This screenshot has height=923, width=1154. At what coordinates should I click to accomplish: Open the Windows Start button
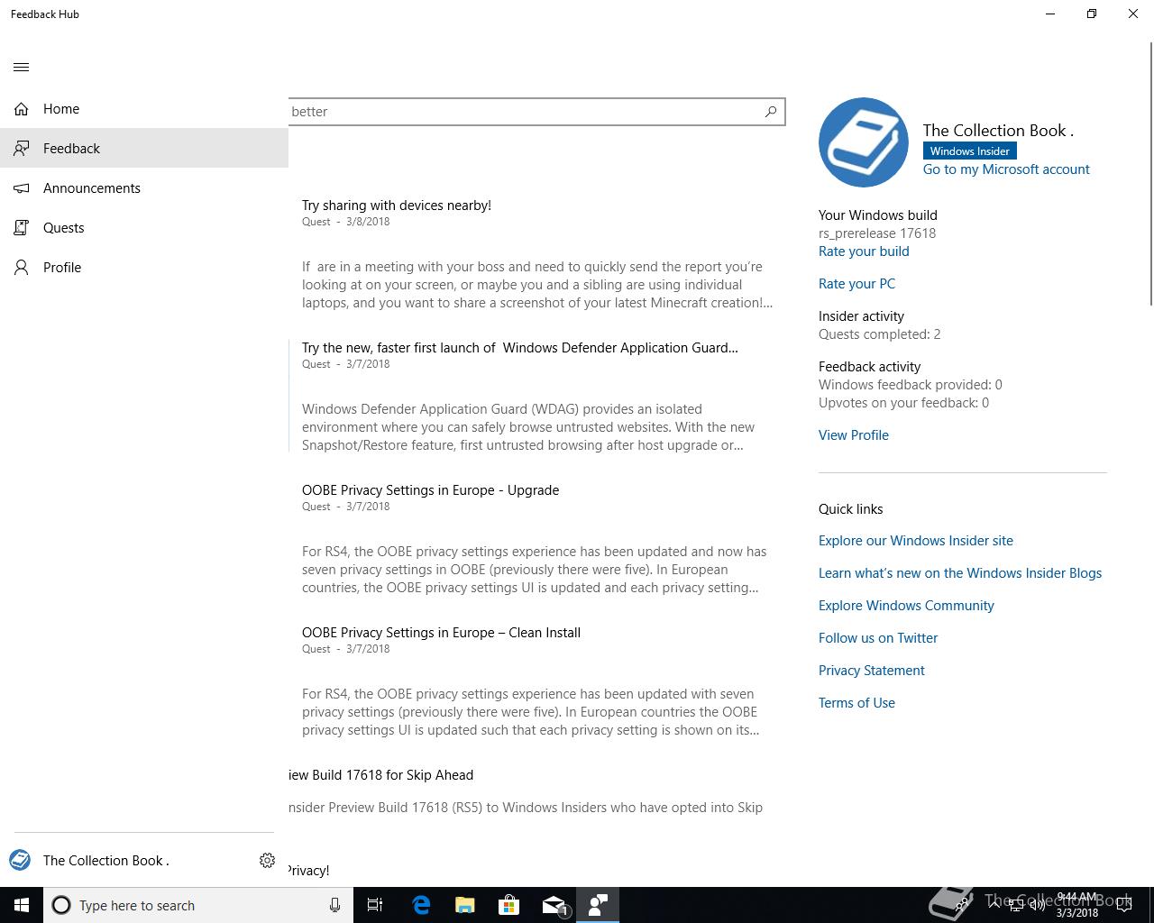pyautogui.click(x=22, y=905)
